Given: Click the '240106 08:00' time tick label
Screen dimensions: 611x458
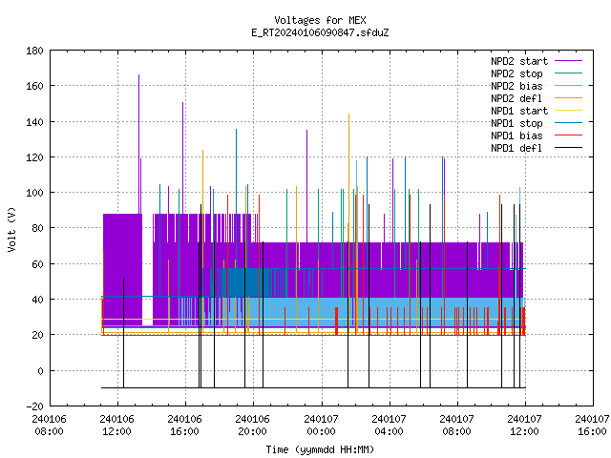Looking at the screenshot, I should [x=49, y=426].
